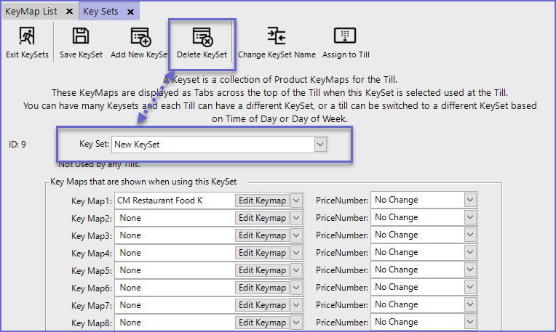The width and height of the screenshot is (556, 332).
Task: Click the Assign to Till icon
Action: (x=344, y=36)
